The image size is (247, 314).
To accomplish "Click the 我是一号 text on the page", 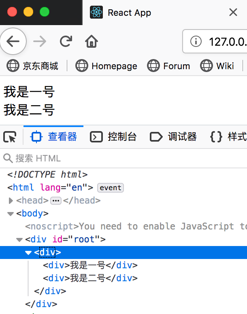I will (29, 92).
